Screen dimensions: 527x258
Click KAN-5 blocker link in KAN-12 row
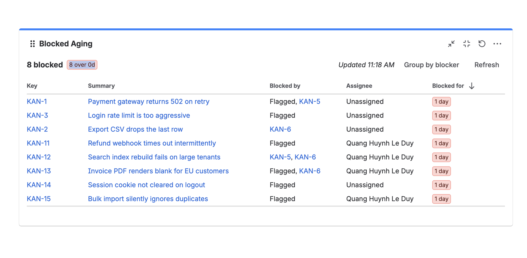pyautogui.click(x=280, y=157)
